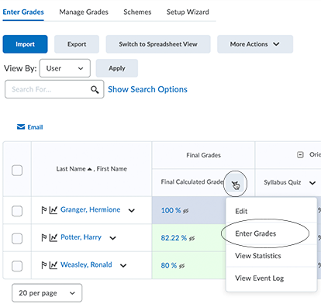Image resolution: width=321 pixels, height=304 pixels.
Task: Switch to the Manage Grades tab
Action: (x=84, y=12)
